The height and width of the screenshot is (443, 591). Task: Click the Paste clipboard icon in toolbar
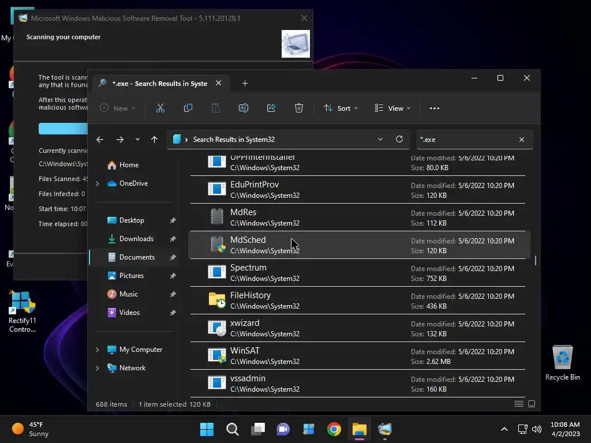point(216,108)
